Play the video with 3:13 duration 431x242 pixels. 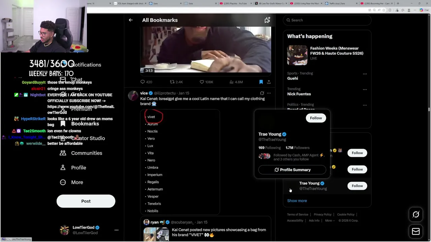206,50
